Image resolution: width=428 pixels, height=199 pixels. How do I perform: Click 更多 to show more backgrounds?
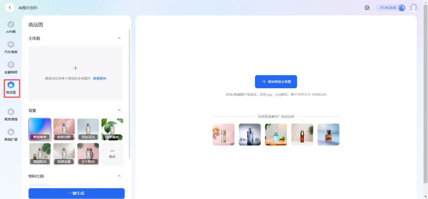click(112, 154)
